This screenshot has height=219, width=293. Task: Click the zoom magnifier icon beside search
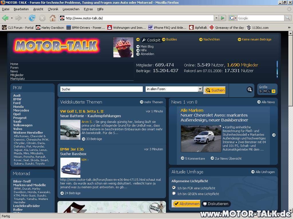coord(250,90)
